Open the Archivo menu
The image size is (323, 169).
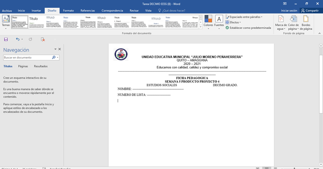pyautogui.click(x=7, y=10)
